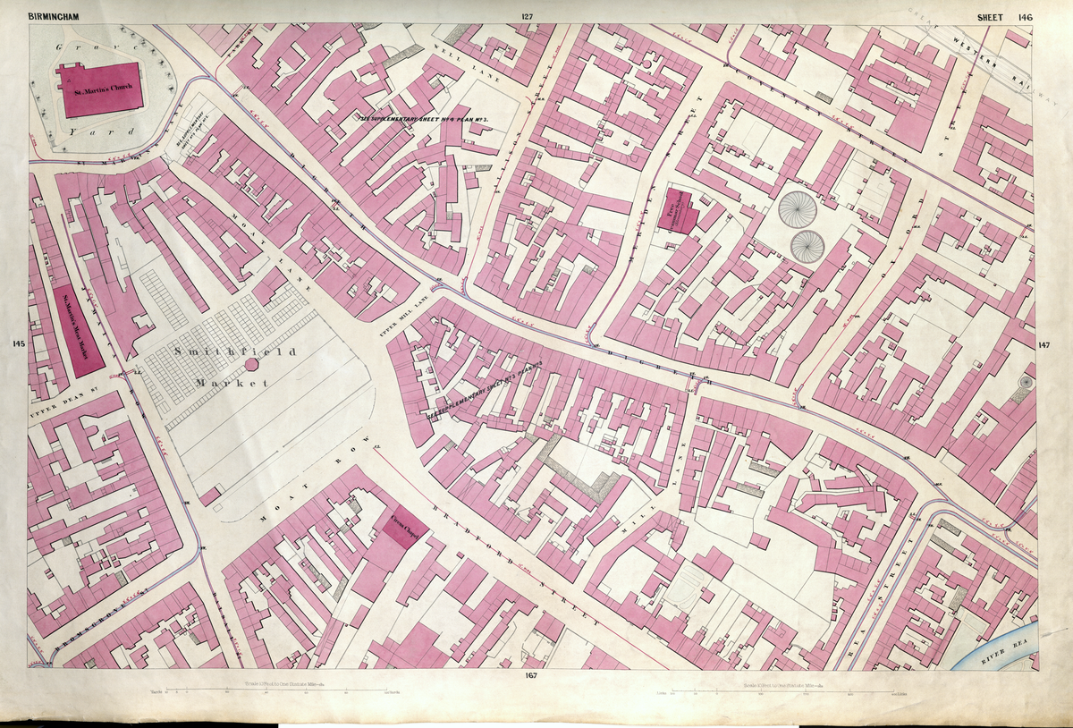
Task: Click the right scale bar in links
Action: click(782, 690)
